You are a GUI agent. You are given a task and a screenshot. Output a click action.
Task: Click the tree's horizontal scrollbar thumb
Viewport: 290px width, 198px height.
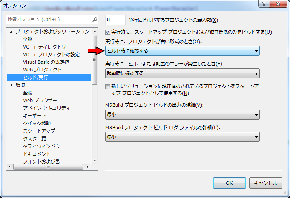click(x=48, y=167)
